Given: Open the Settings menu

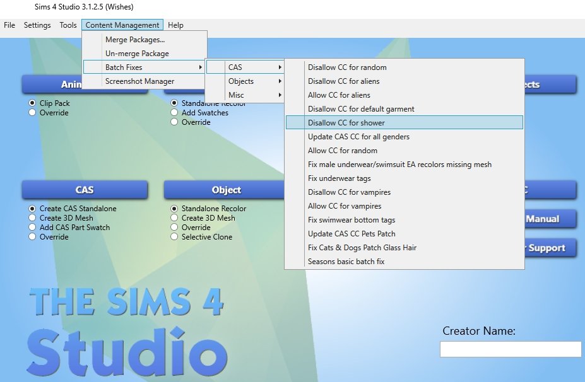Looking at the screenshot, I should click(x=37, y=25).
